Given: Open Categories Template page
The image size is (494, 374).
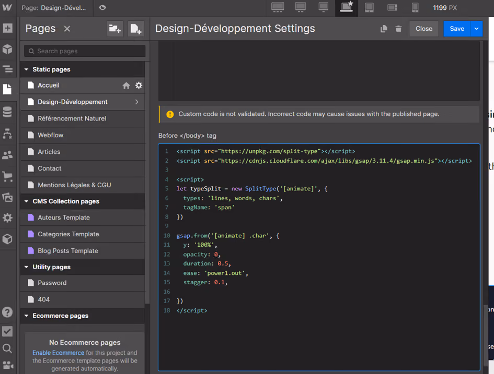Looking at the screenshot, I should click(83, 234).
